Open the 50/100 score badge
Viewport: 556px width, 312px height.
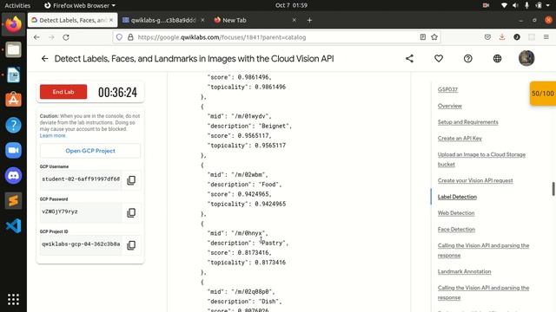click(x=543, y=94)
